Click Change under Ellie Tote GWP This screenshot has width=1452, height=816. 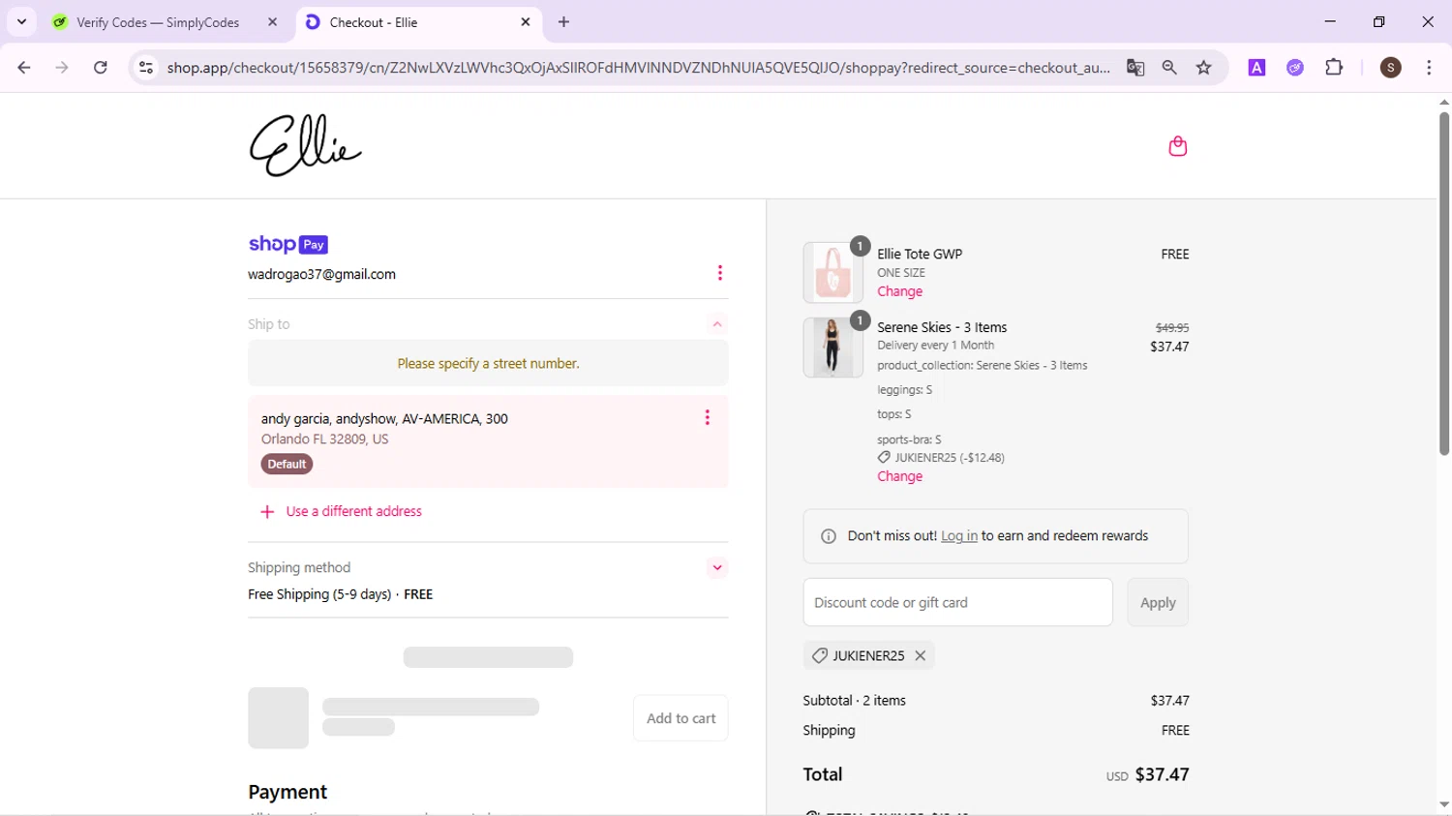tap(899, 291)
